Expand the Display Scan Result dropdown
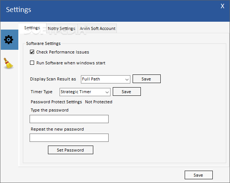Image resolution: width=230 pixels, height=183 pixels. click(106, 79)
